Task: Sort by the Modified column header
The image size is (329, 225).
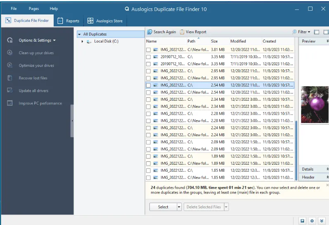Action: pos(246,41)
